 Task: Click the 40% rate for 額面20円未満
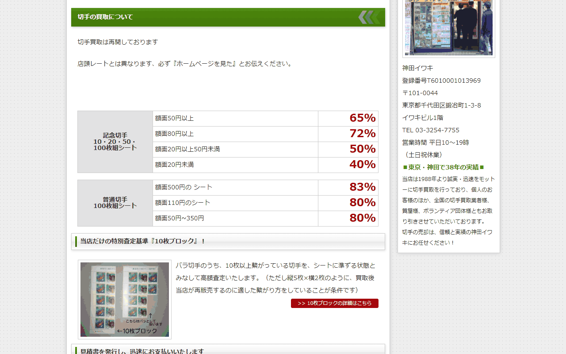363,165
